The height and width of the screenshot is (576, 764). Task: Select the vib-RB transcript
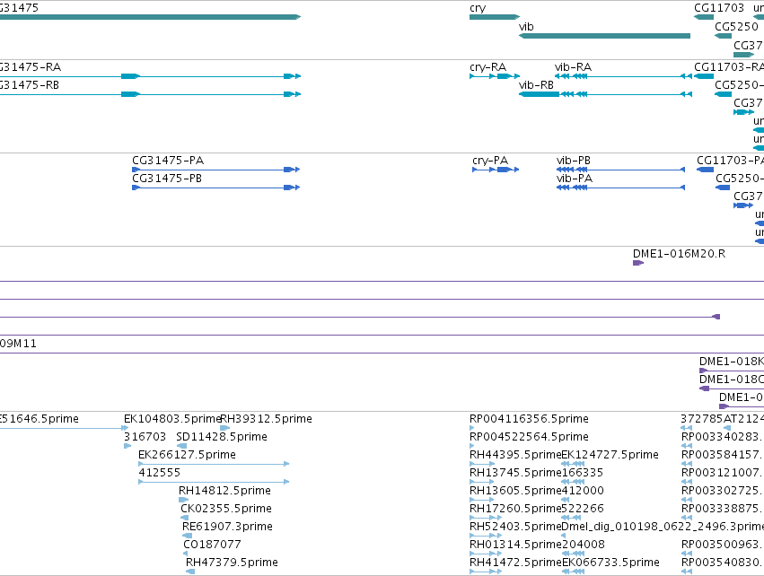pyautogui.click(x=605, y=94)
